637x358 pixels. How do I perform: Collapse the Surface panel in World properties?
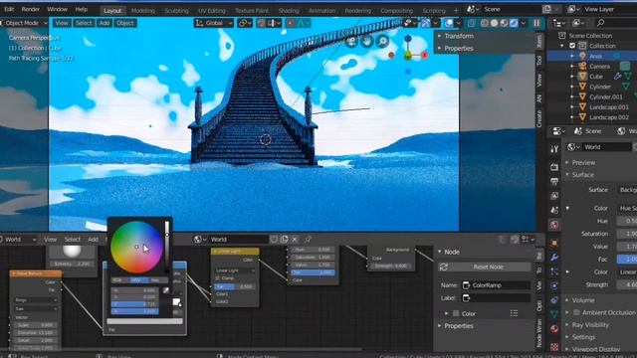583,175
